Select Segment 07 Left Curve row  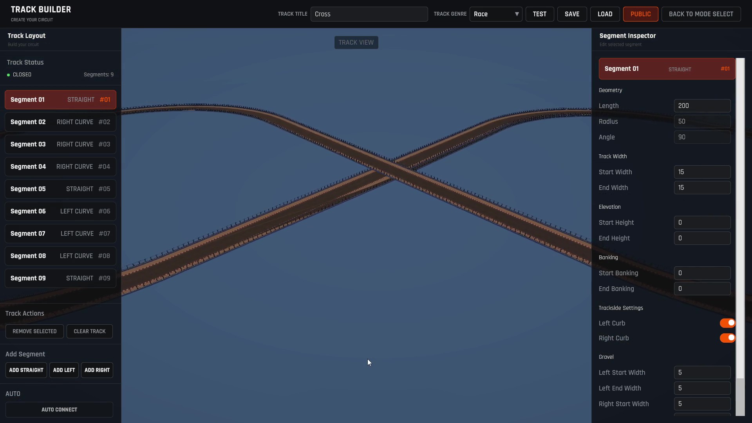tap(60, 234)
